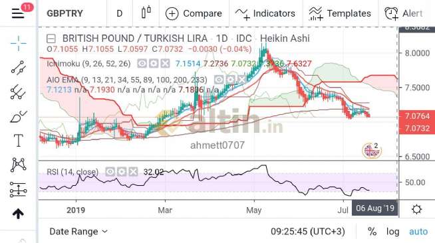Toggle AIO EMA indicator visibility eye
The width and height of the screenshot is (435, 243).
click(219, 80)
